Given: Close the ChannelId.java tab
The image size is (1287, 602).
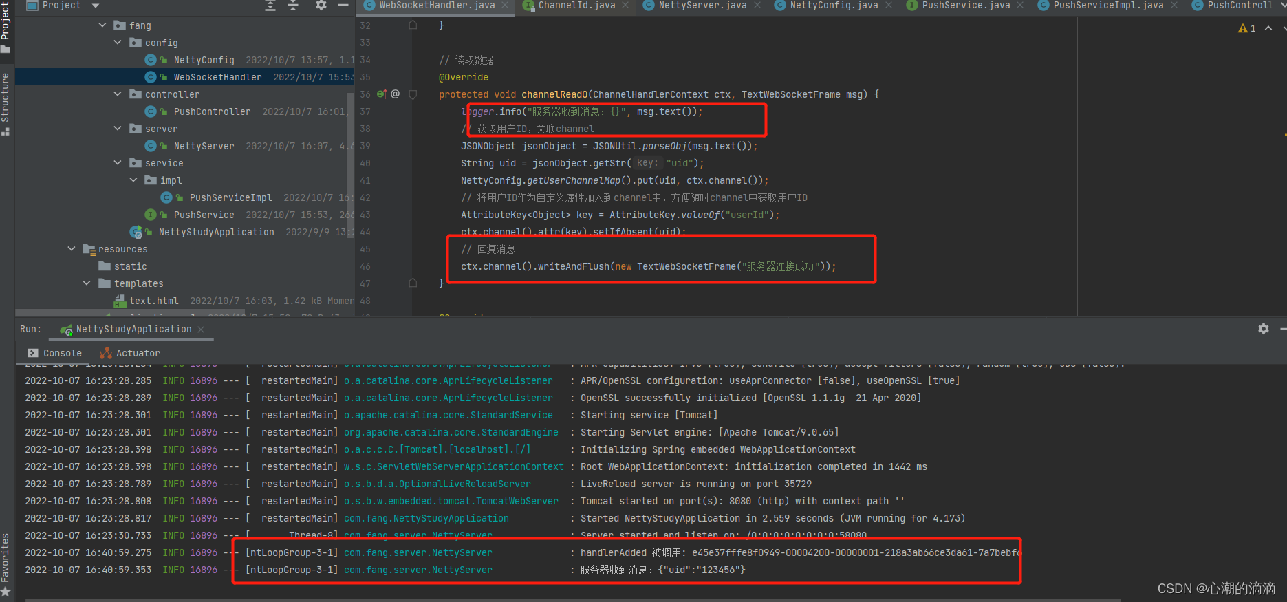Looking at the screenshot, I should (x=625, y=6).
